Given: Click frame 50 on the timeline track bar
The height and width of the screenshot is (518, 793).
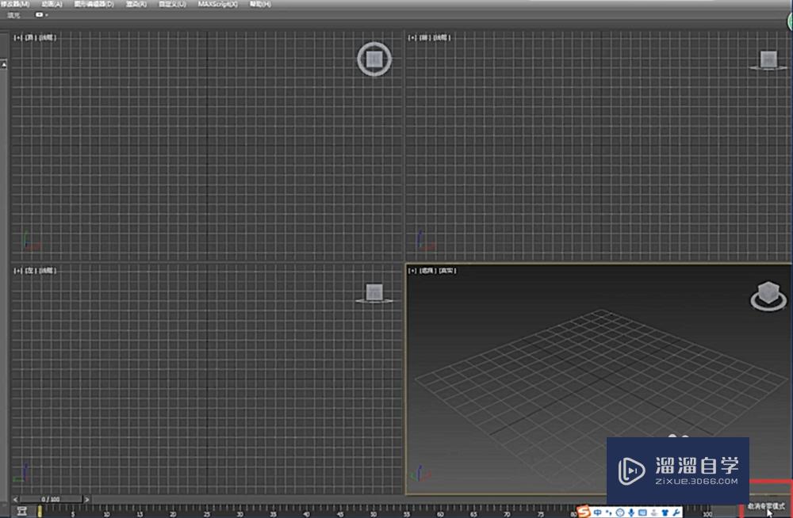Looking at the screenshot, I should pos(374,512).
